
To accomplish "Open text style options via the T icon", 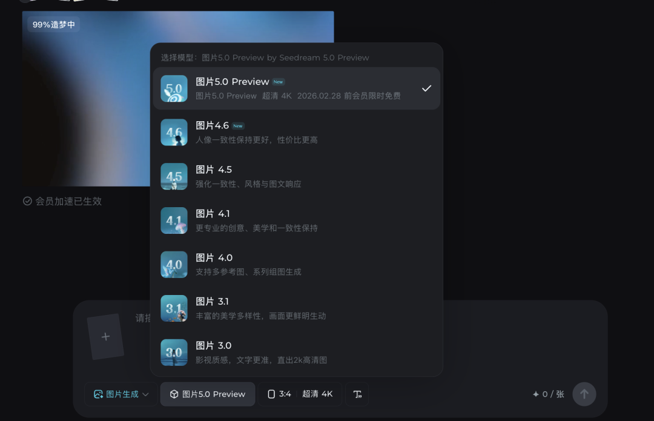I will click(x=357, y=394).
